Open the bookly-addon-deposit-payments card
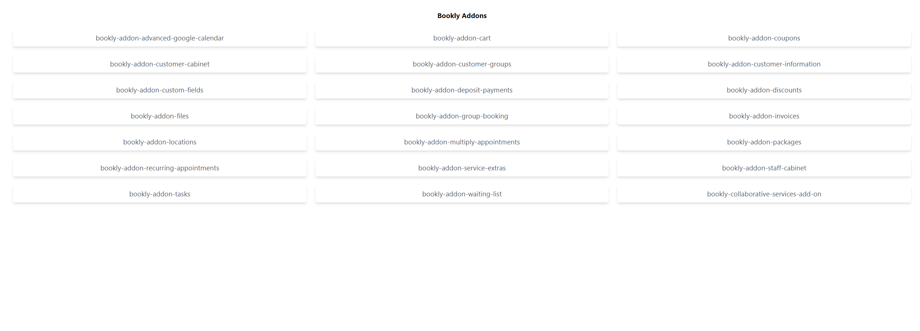The width and height of the screenshot is (920, 331). (462, 90)
